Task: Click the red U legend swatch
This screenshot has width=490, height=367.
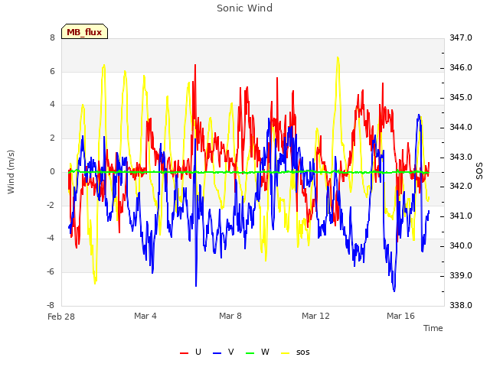Action: pos(184,353)
